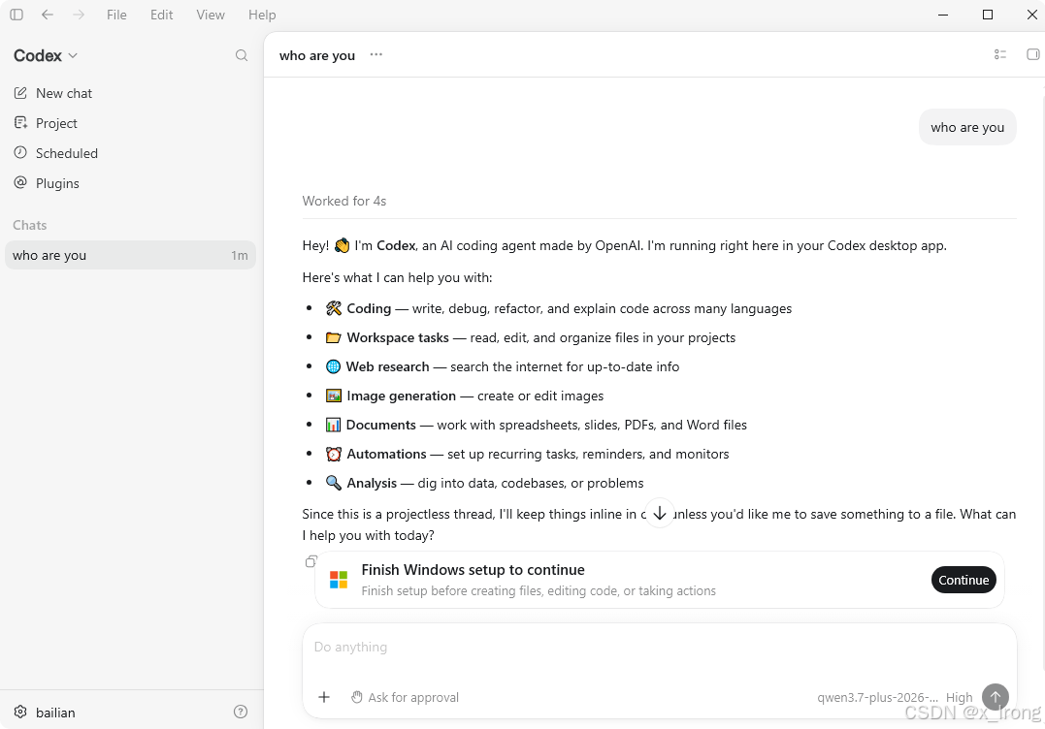Open the View menu

(211, 15)
